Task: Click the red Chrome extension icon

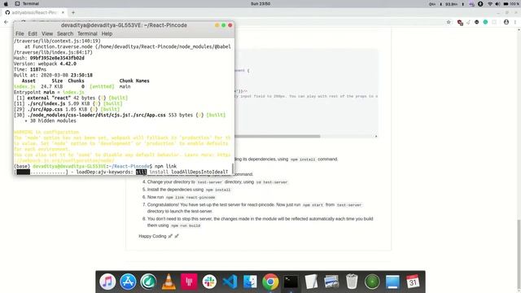Action: 460,22
